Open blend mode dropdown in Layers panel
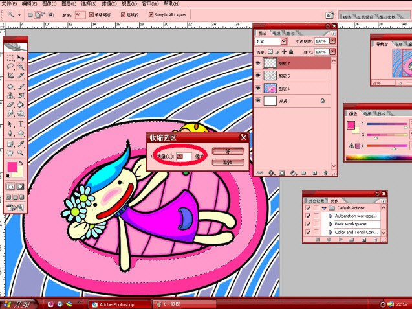The width and height of the screenshot is (412, 309). (283, 41)
